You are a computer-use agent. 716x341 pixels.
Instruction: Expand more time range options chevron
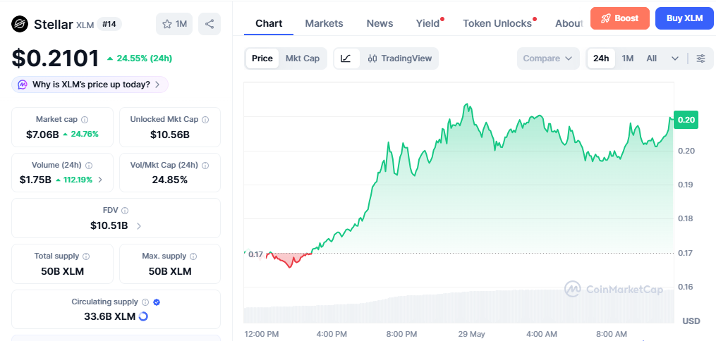675,58
